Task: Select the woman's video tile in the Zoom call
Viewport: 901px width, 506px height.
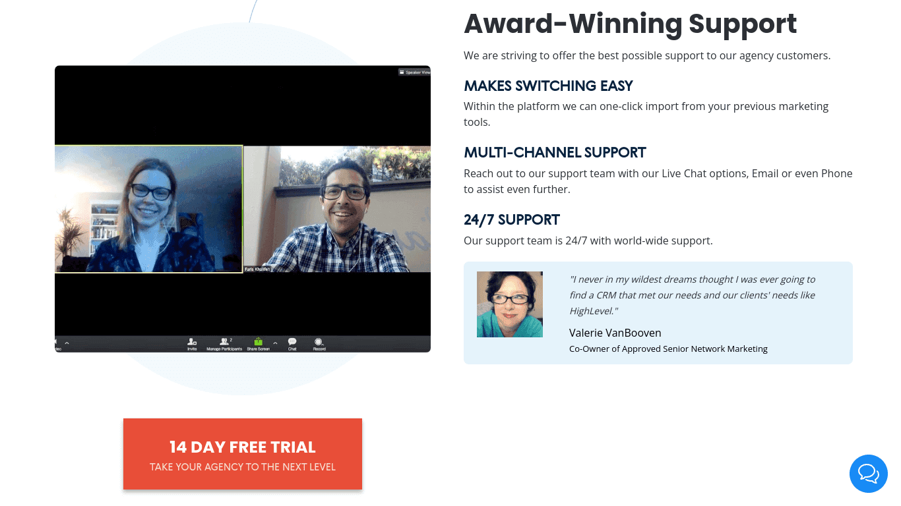Action: 148,209
